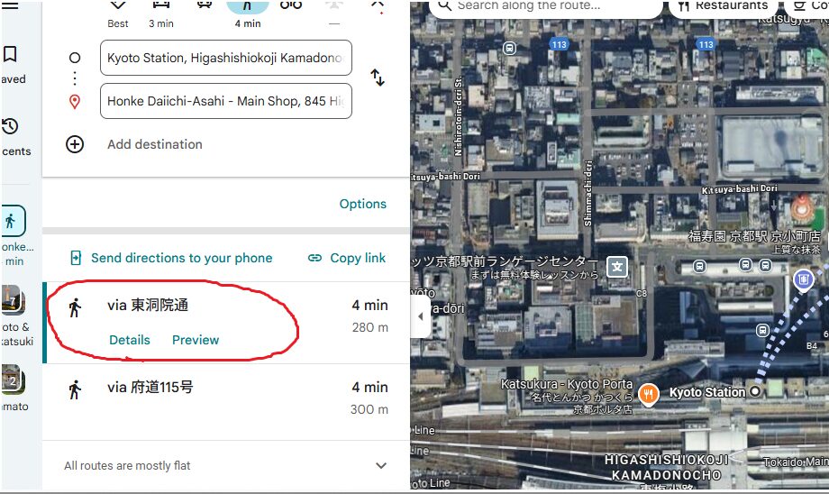Image resolution: width=829 pixels, height=494 pixels.
Task: Click the send-to-phone icon
Action: point(76,258)
